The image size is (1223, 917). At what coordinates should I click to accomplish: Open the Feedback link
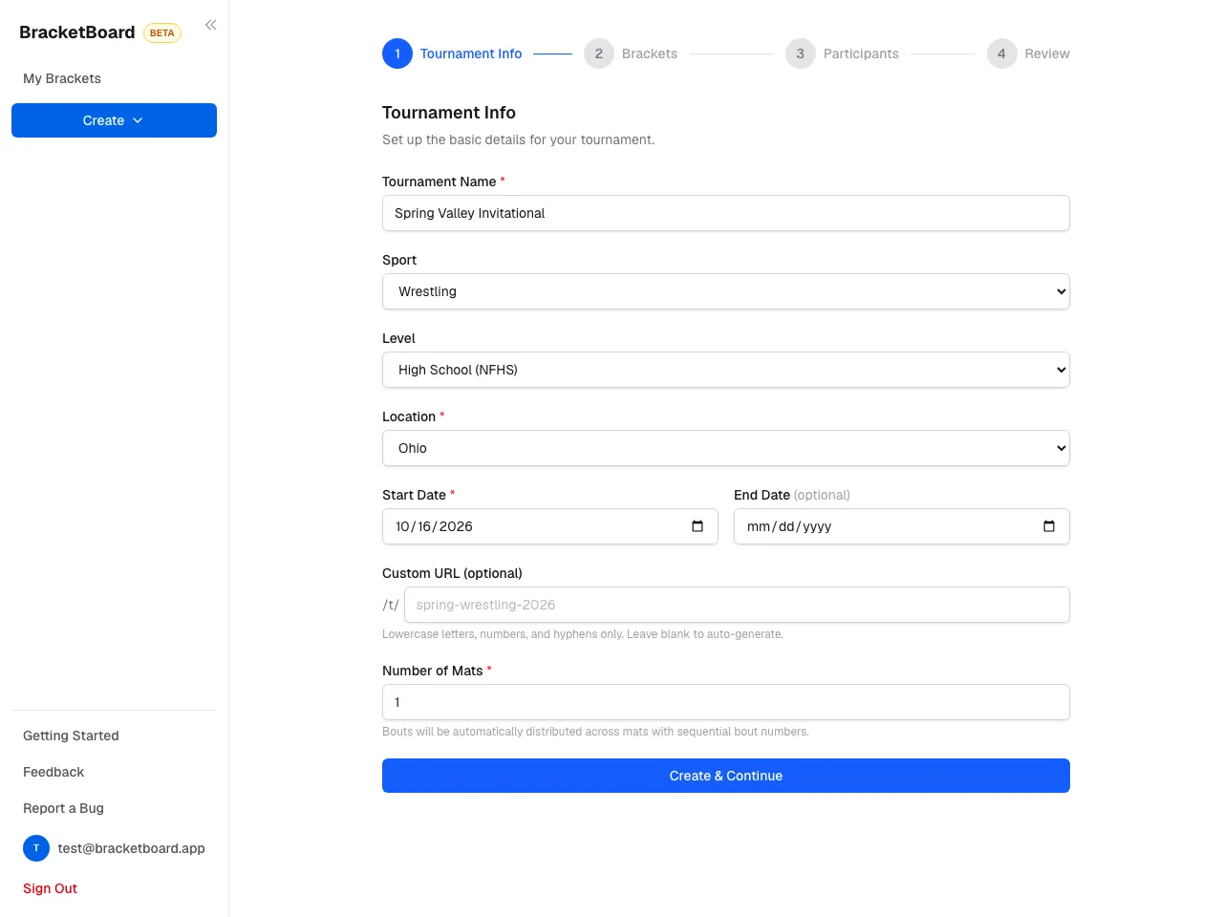pos(54,772)
